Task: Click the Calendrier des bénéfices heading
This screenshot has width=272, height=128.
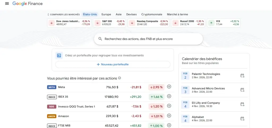Action: coord(202,59)
